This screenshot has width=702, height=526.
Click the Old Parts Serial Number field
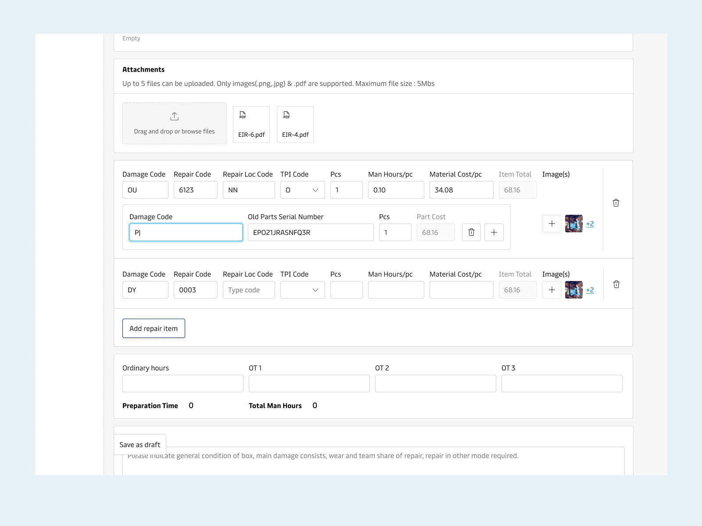point(311,232)
